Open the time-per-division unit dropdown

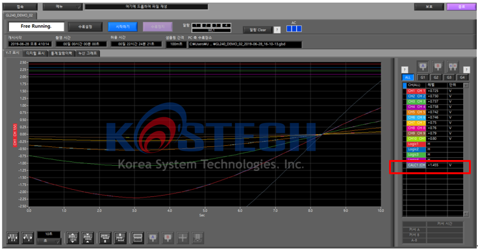(x=49, y=241)
